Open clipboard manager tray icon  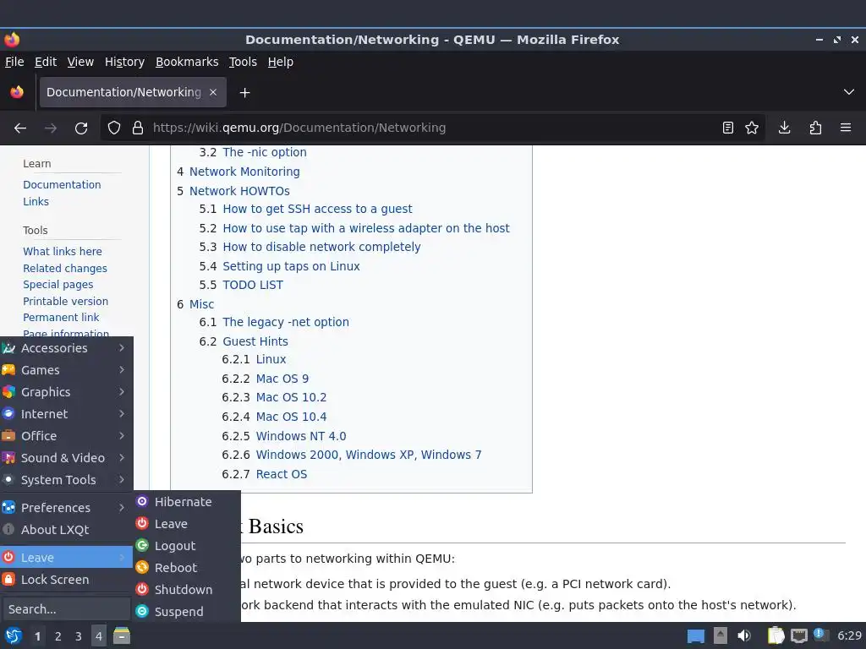pyautogui.click(x=776, y=635)
